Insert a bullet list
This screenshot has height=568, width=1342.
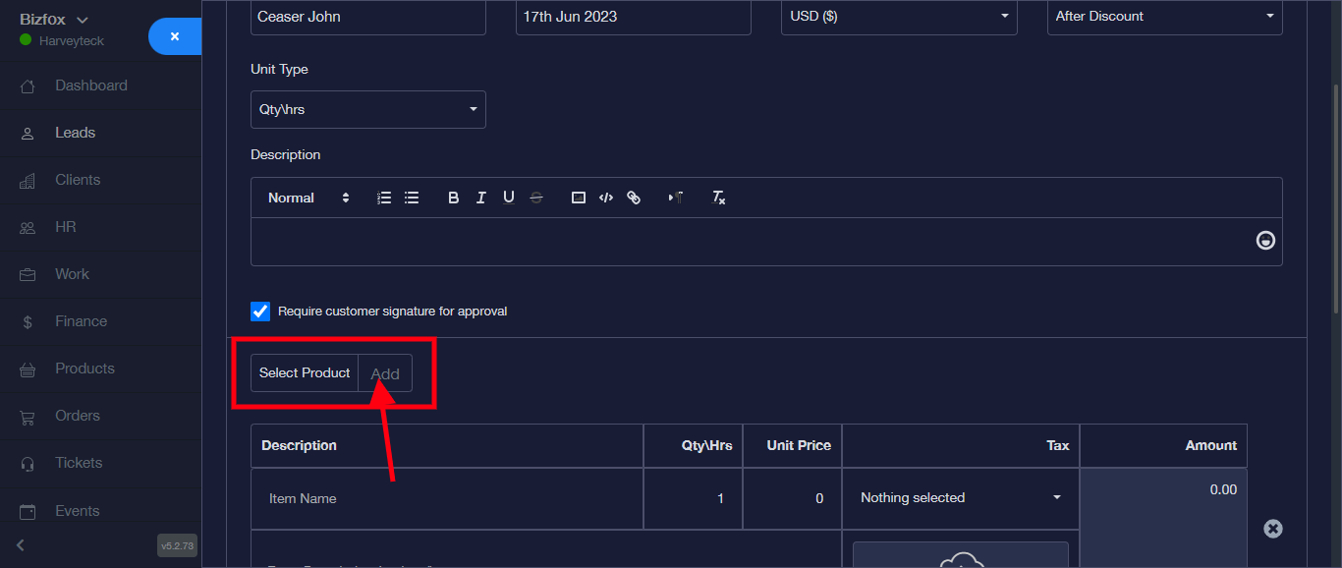click(412, 198)
